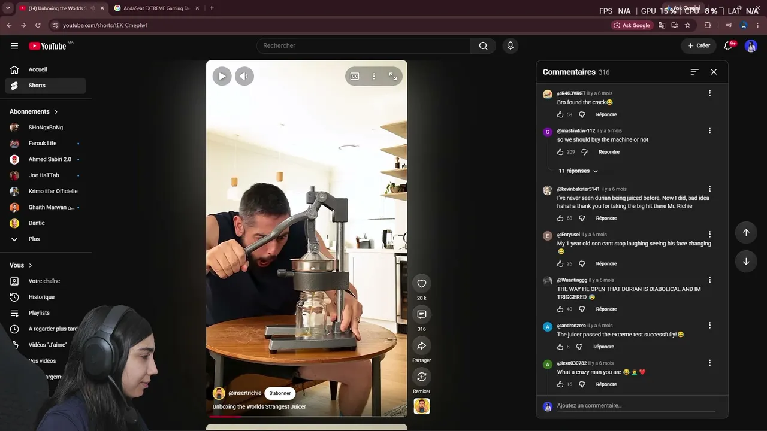Switch to the AndaSeat EXTREME Gaming tab
767x431 pixels.
(x=156, y=8)
